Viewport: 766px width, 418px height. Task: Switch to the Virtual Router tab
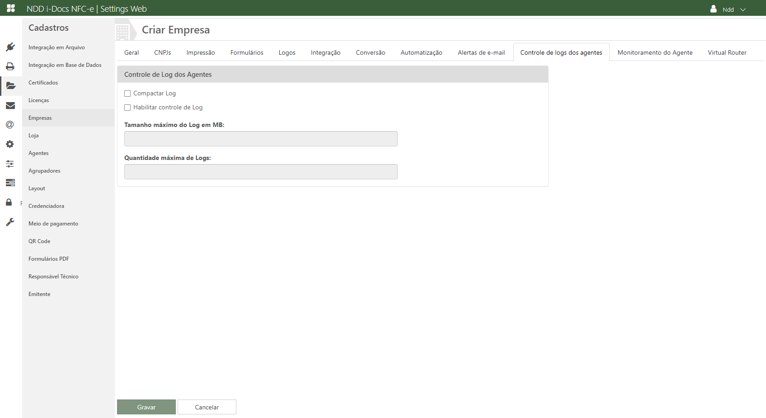[x=727, y=52]
